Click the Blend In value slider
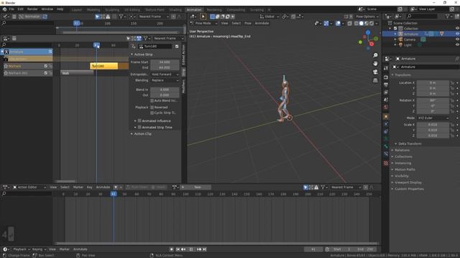 [165, 90]
